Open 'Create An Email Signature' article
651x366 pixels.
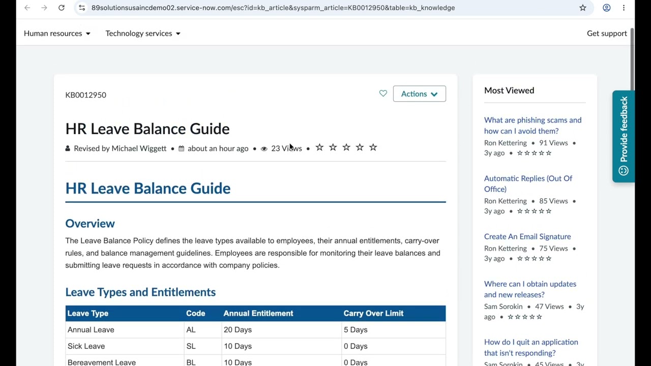tap(527, 236)
